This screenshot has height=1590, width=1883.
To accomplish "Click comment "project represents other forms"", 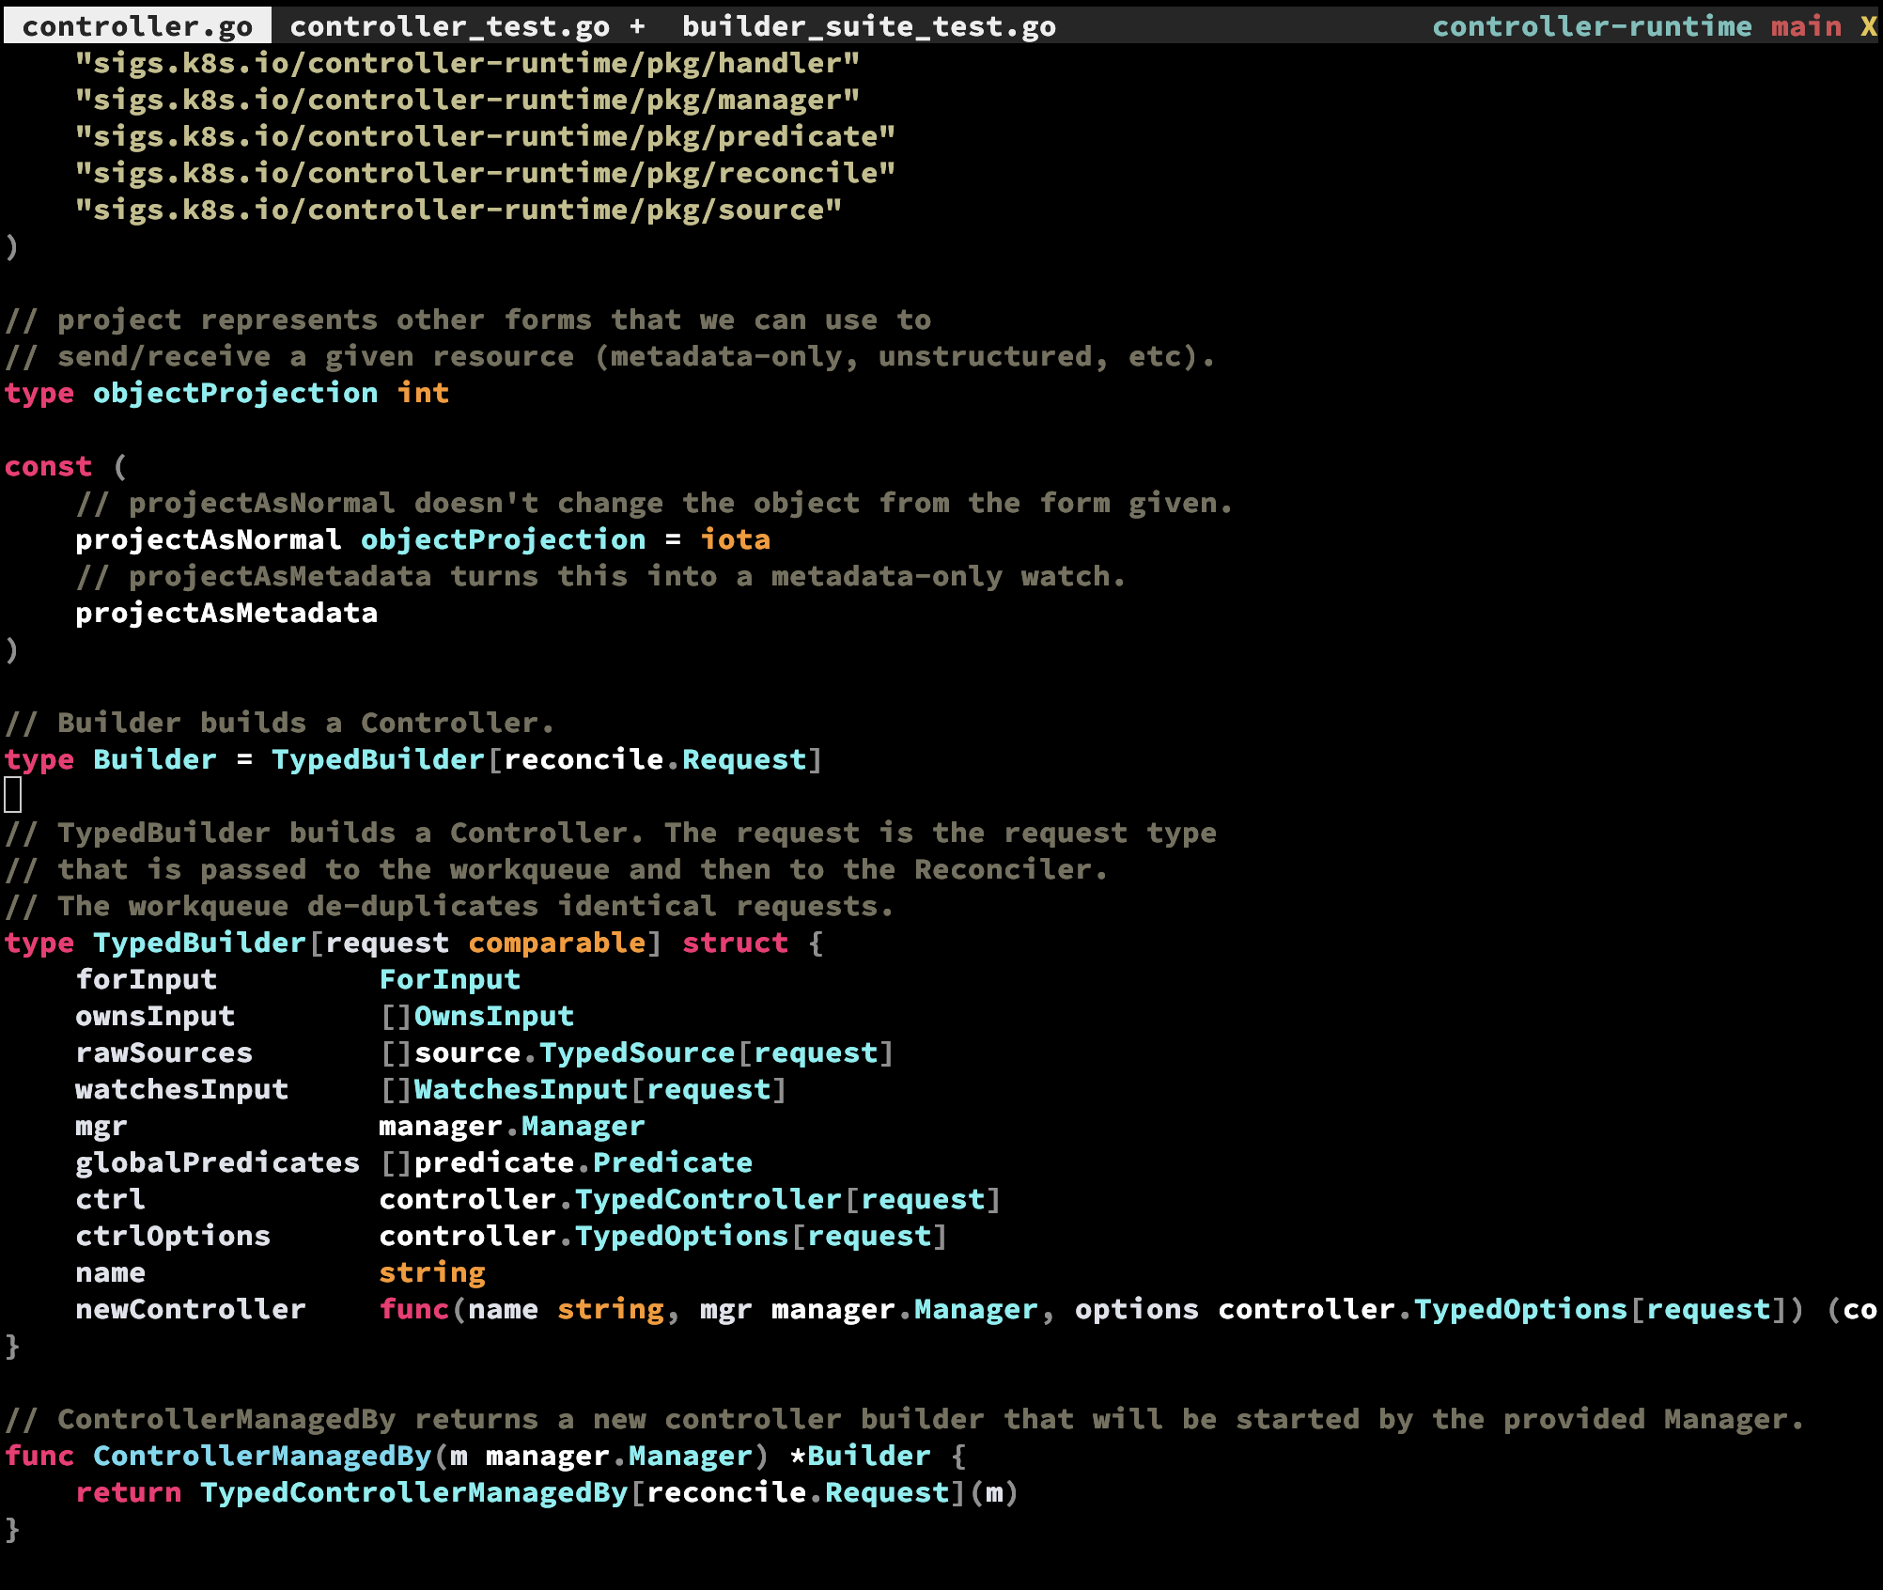I will [x=468, y=320].
